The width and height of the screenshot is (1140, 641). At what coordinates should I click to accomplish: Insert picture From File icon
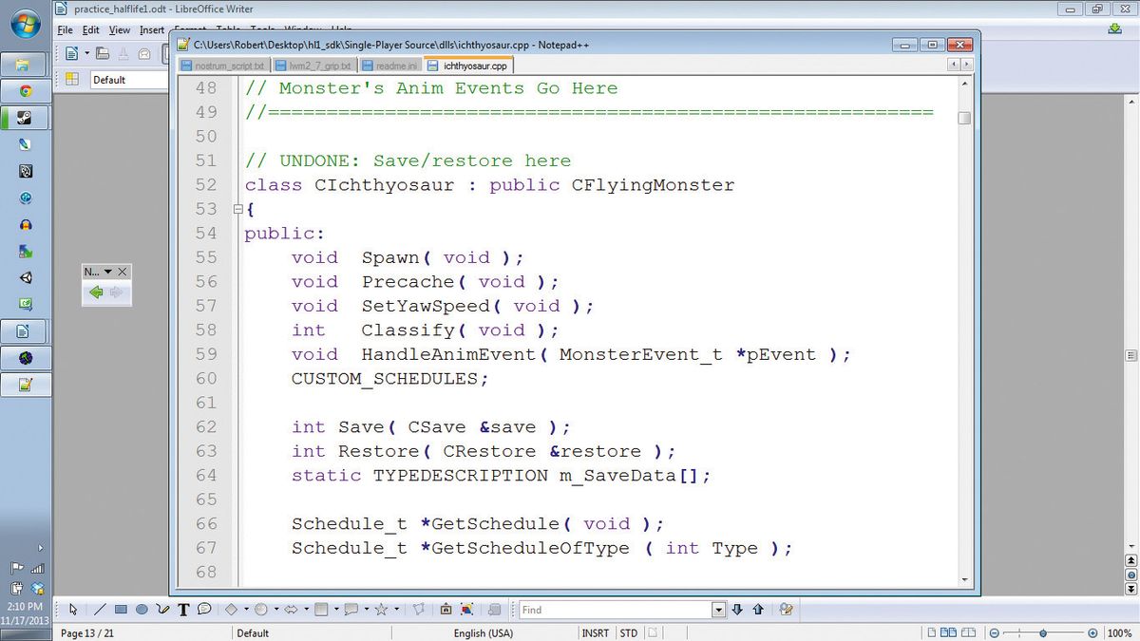coord(466,610)
